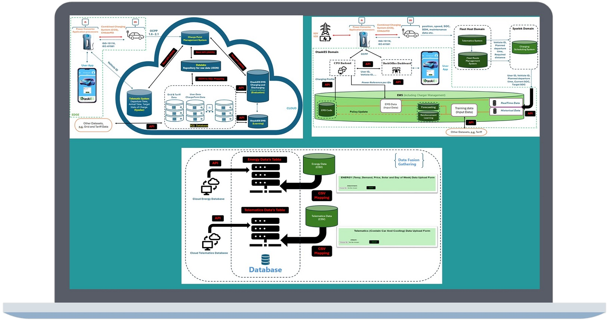
Task: Click the phone image under the User App label
Action: click(87, 85)
